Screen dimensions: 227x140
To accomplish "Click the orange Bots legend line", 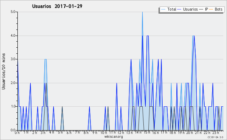I will [x=211, y=9].
